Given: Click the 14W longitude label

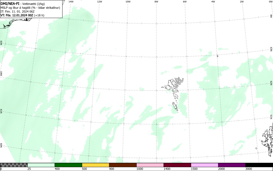Looking at the screenshot, I should 71,2.
